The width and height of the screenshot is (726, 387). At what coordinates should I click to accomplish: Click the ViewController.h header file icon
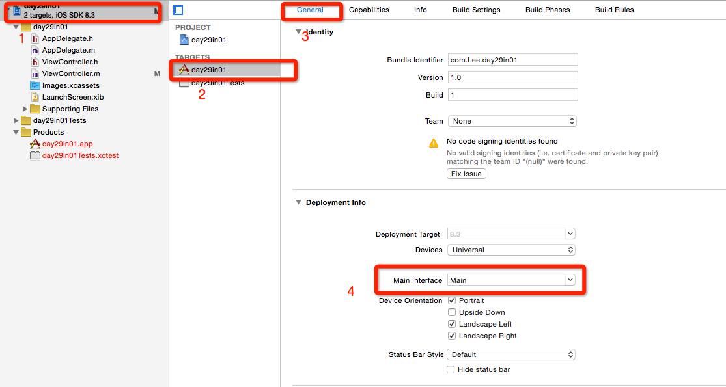[35, 62]
